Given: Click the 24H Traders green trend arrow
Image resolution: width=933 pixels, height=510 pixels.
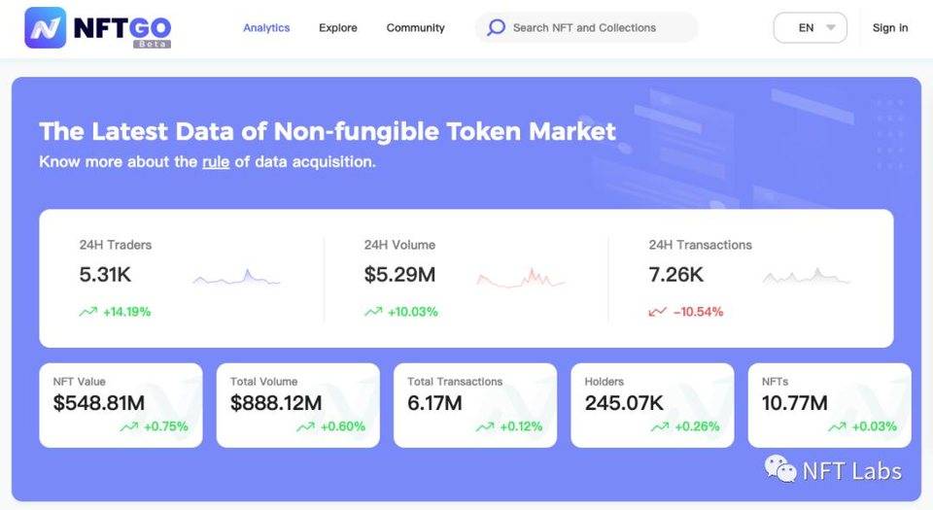Looking at the screenshot, I should [88, 312].
